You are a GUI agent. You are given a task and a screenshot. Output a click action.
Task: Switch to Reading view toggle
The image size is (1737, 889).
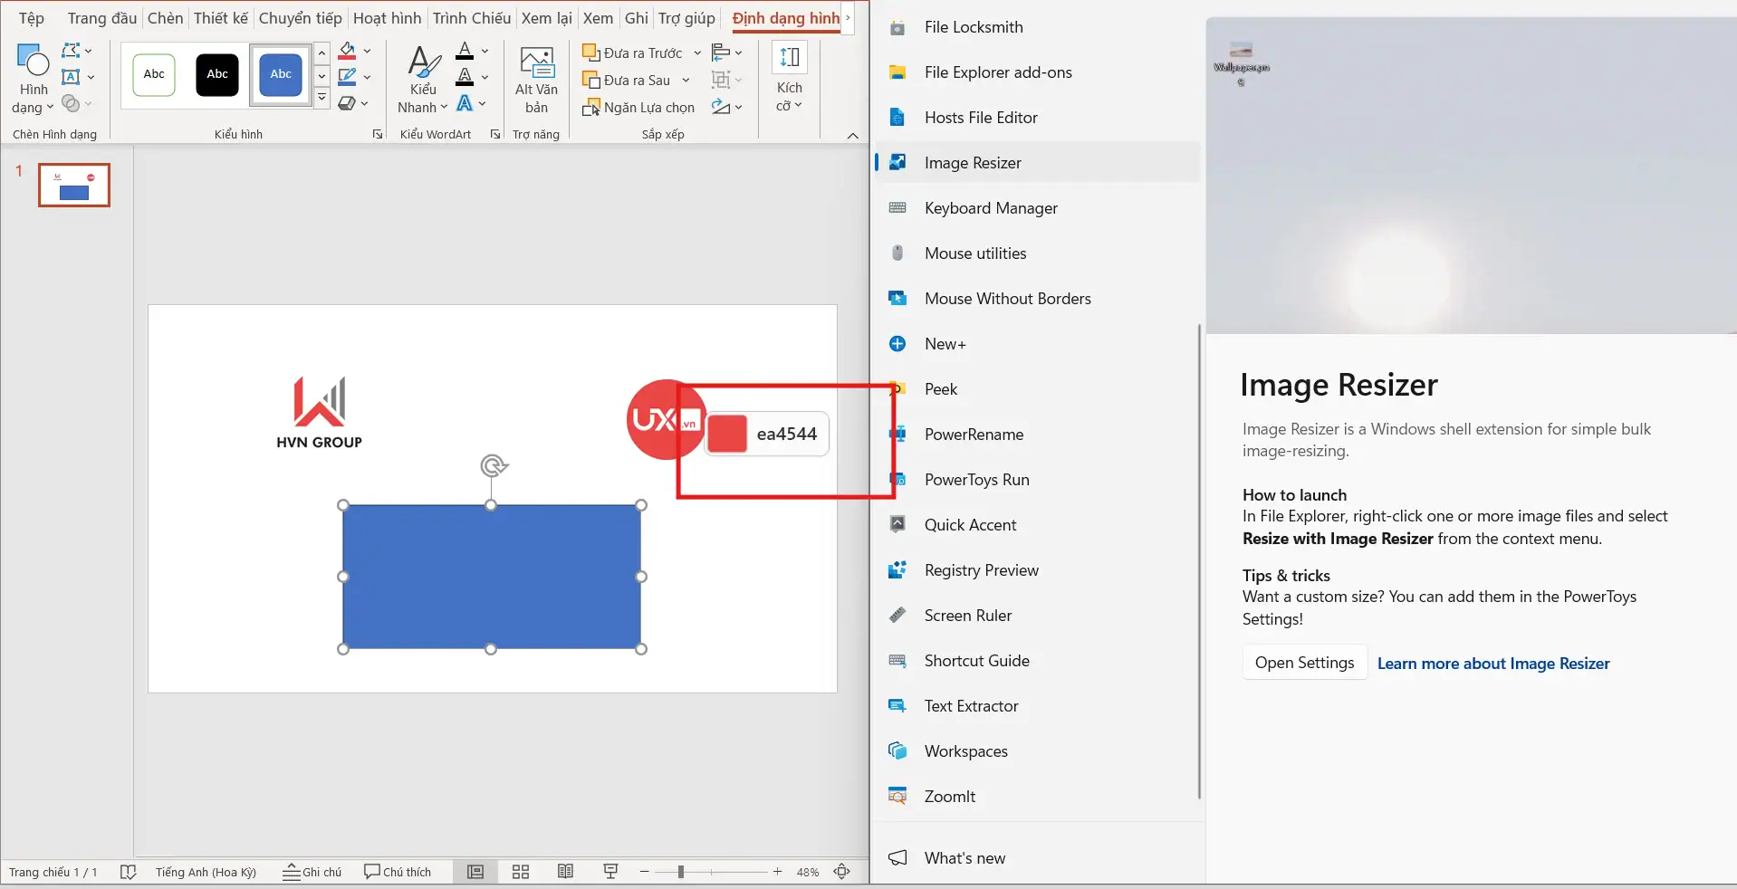point(565,871)
